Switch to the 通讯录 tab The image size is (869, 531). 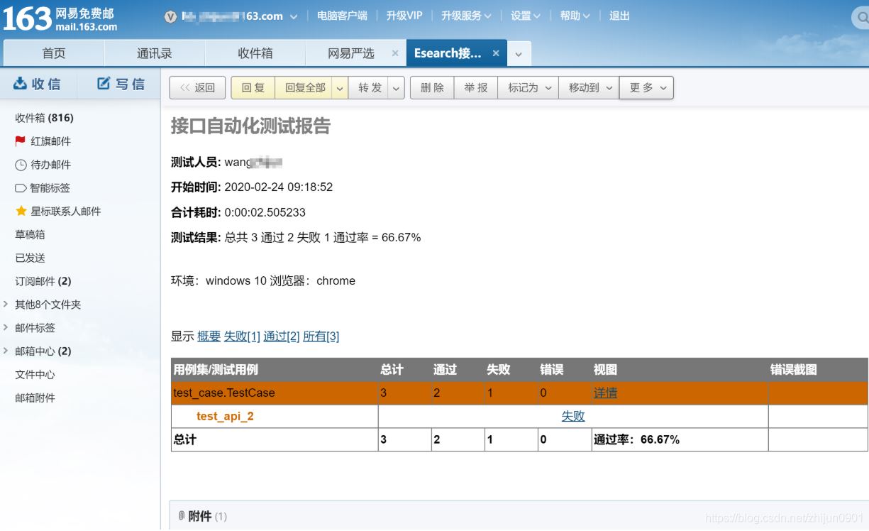click(153, 53)
